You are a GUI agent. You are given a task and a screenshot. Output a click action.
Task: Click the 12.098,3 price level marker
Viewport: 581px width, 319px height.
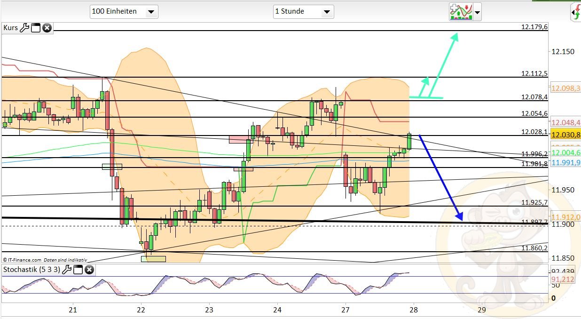564,87
